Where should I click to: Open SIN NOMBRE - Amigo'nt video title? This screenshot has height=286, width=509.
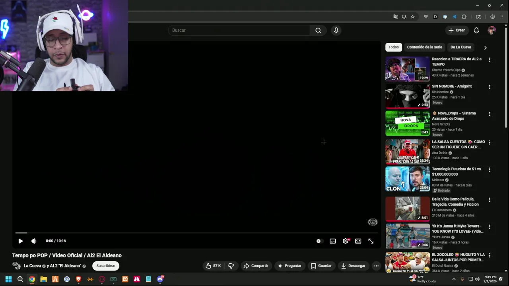click(452, 86)
